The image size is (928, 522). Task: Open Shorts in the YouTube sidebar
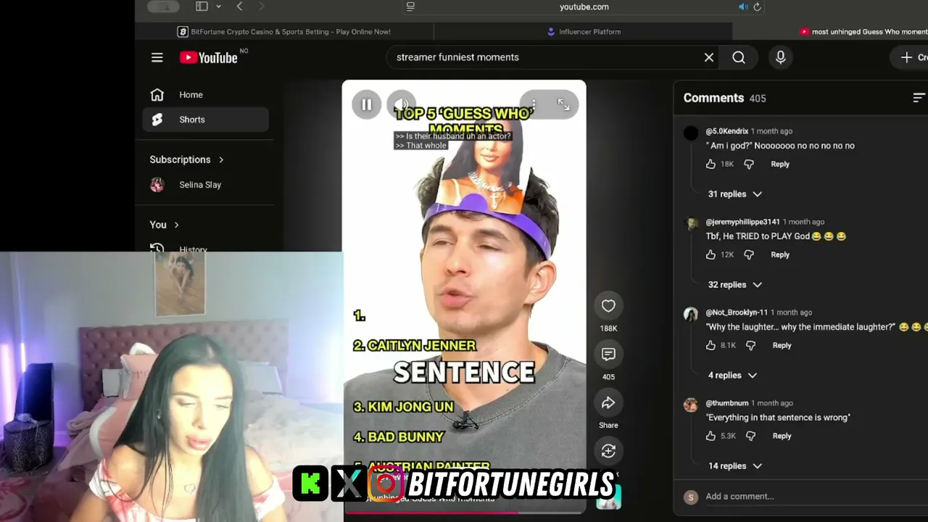[x=206, y=120]
